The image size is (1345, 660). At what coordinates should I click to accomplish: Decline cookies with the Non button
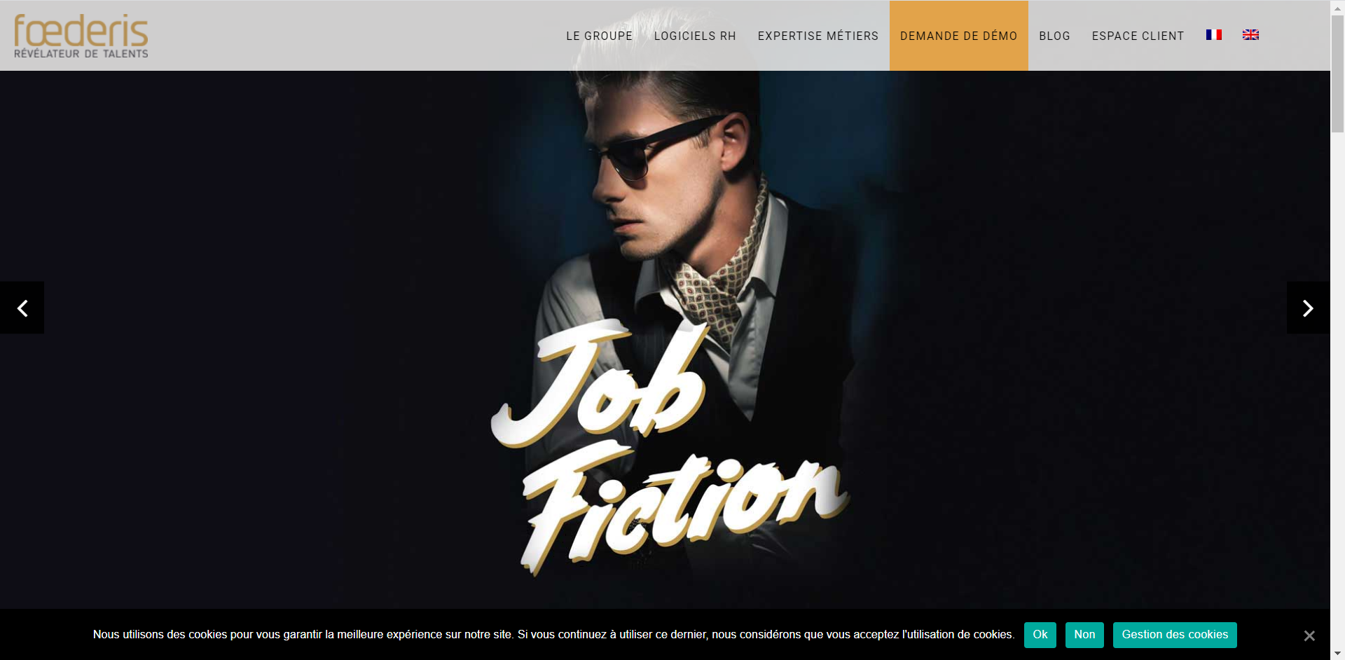point(1084,635)
